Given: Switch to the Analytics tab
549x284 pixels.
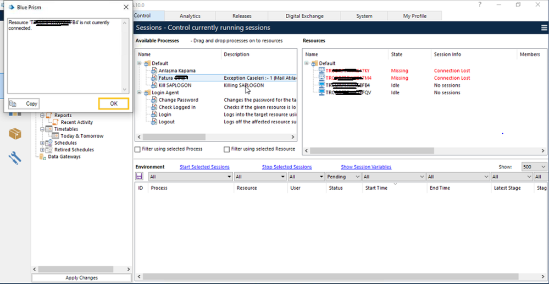Looking at the screenshot, I should 190,16.
